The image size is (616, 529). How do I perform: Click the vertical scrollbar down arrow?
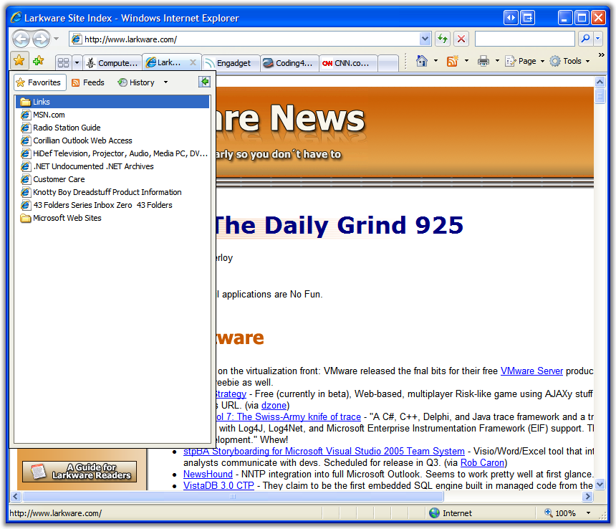[x=600, y=484]
